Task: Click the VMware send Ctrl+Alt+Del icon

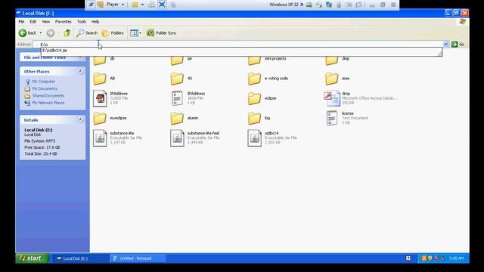Action: [151, 5]
